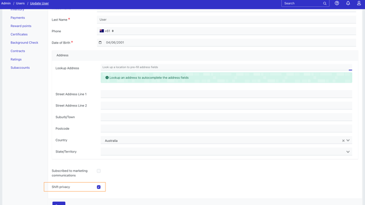
Task: Enable Subscribed to marketing communications checkbox
Action: click(x=99, y=171)
